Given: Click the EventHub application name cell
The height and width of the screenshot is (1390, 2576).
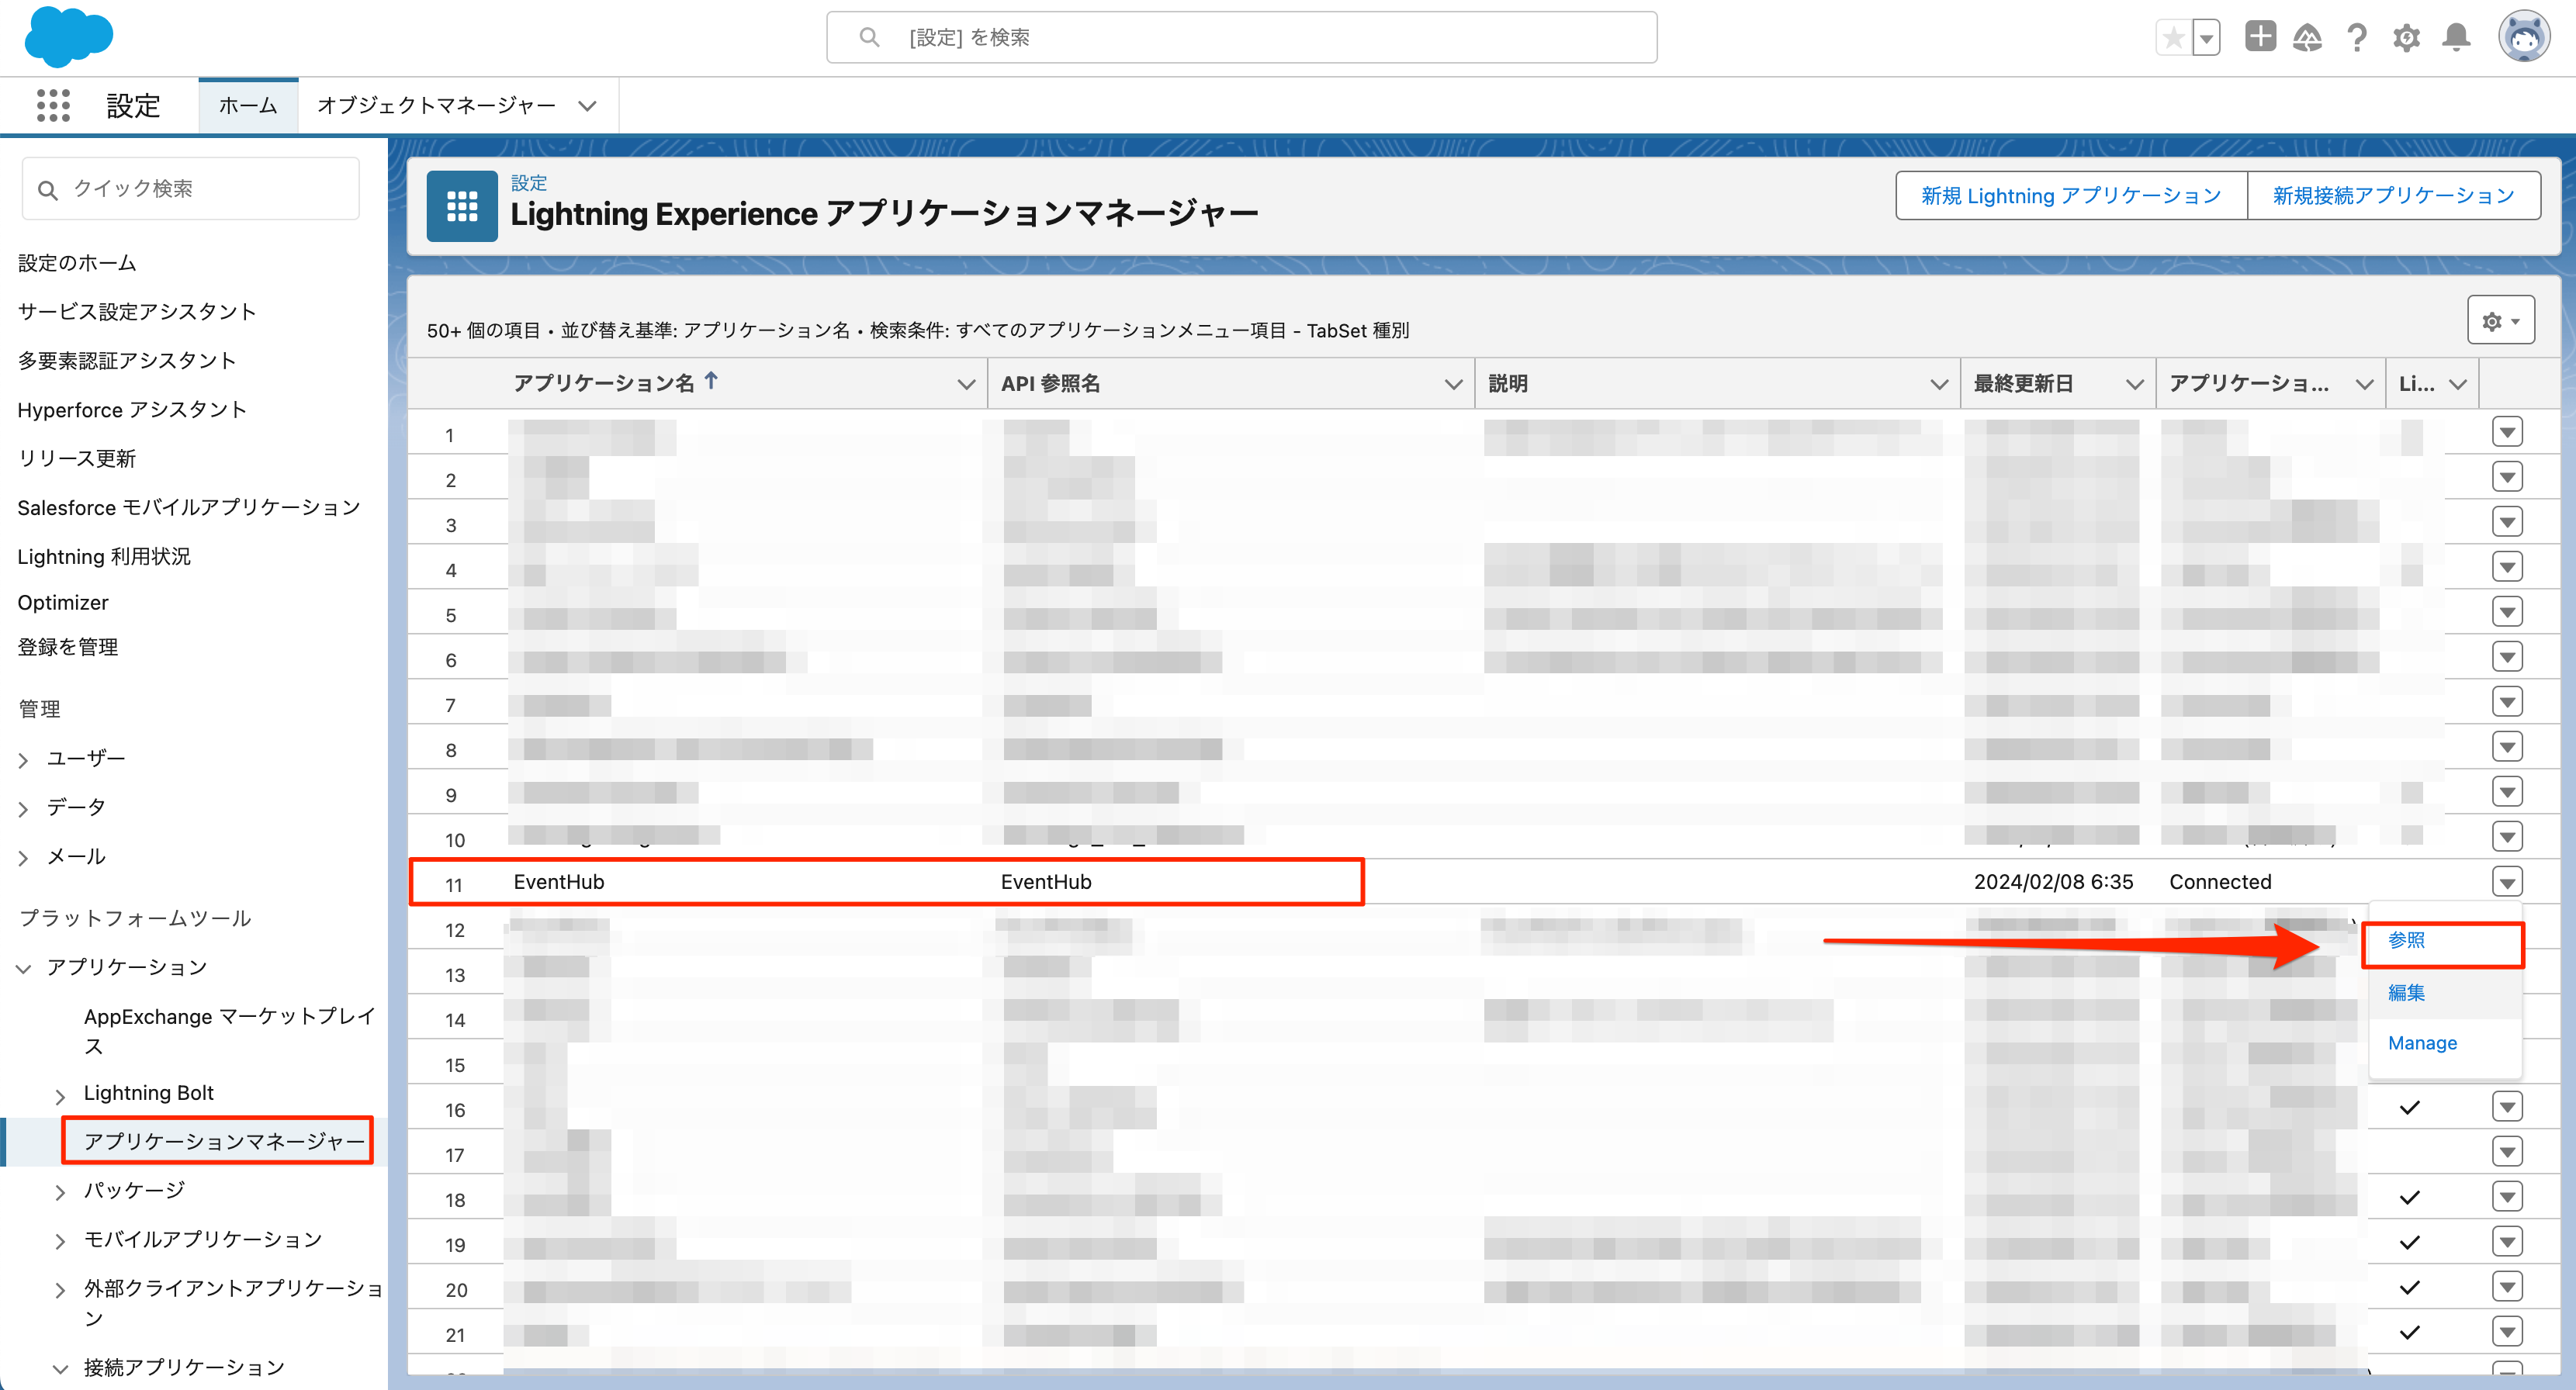Looking at the screenshot, I should 558,882.
